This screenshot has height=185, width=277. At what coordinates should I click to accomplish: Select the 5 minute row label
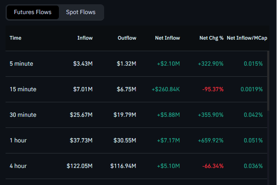coord(21,64)
